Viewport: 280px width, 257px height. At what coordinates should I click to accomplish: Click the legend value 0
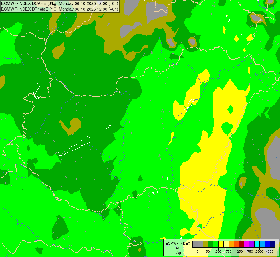pos(198,252)
